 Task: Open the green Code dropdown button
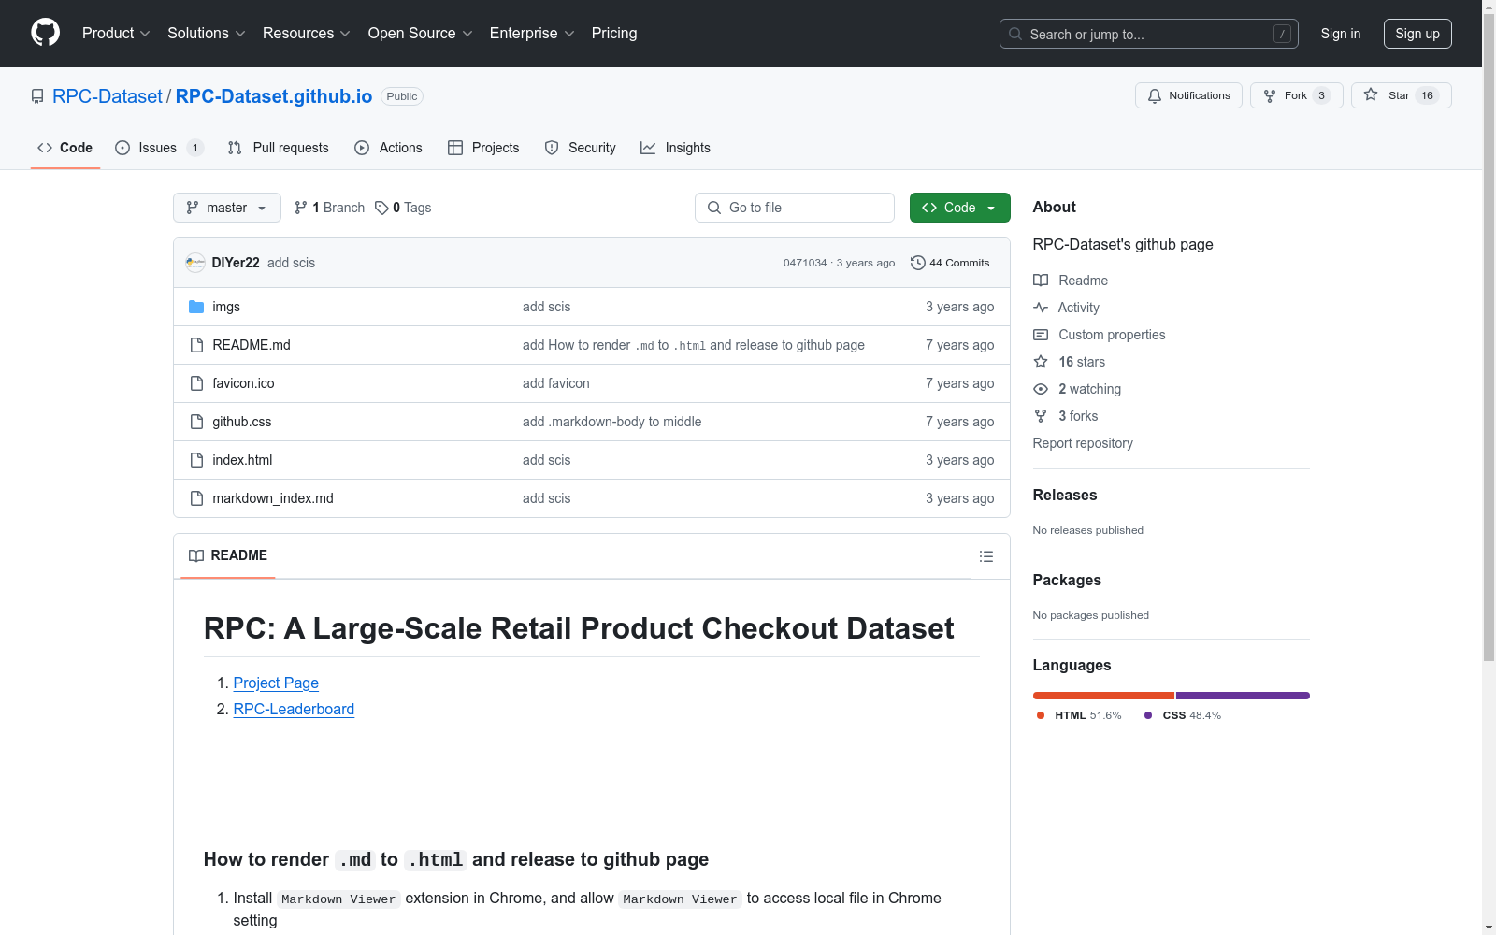click(x=959, y=208)
